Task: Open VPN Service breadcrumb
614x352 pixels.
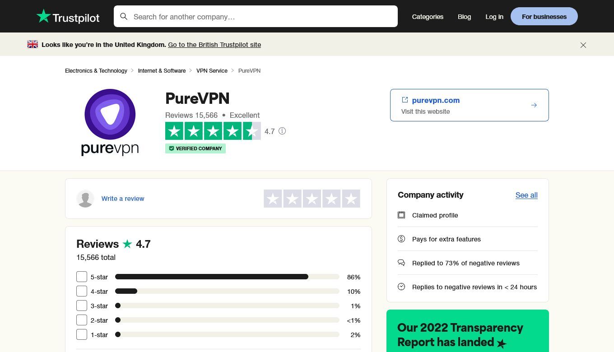Action: pos(212,71)
